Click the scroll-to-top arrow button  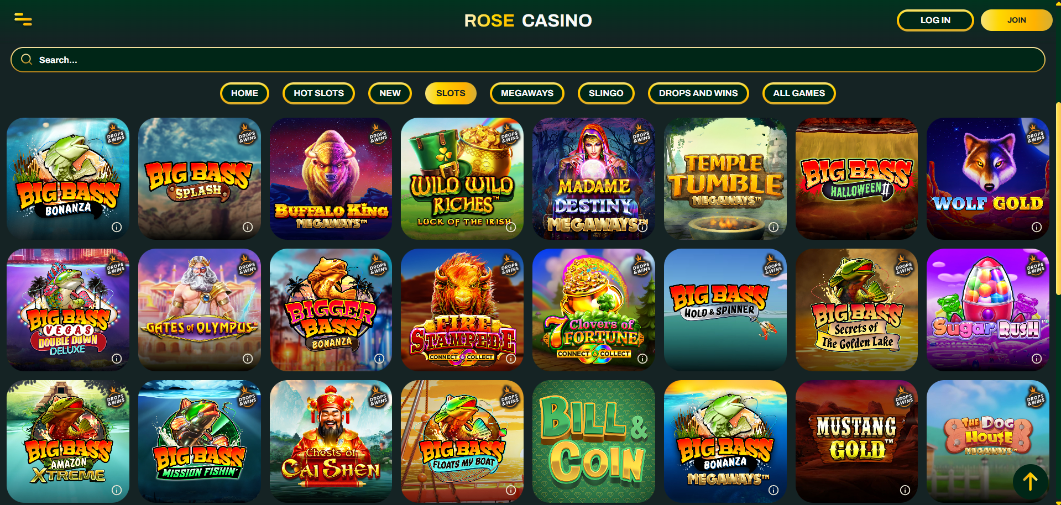(x=1030, y=481)
